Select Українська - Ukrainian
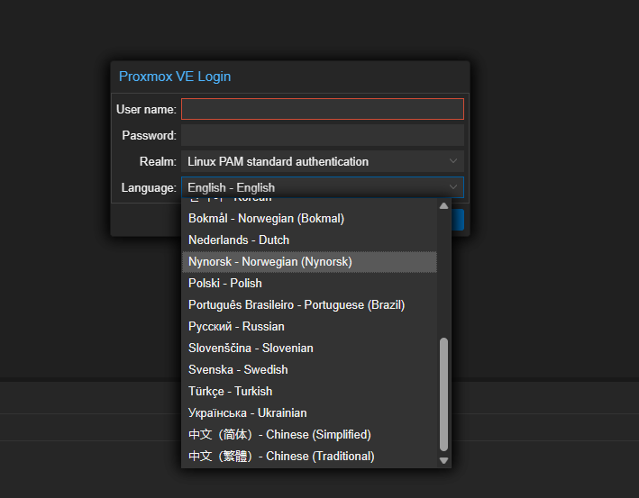The image size is (639, 498). point(309,412)
